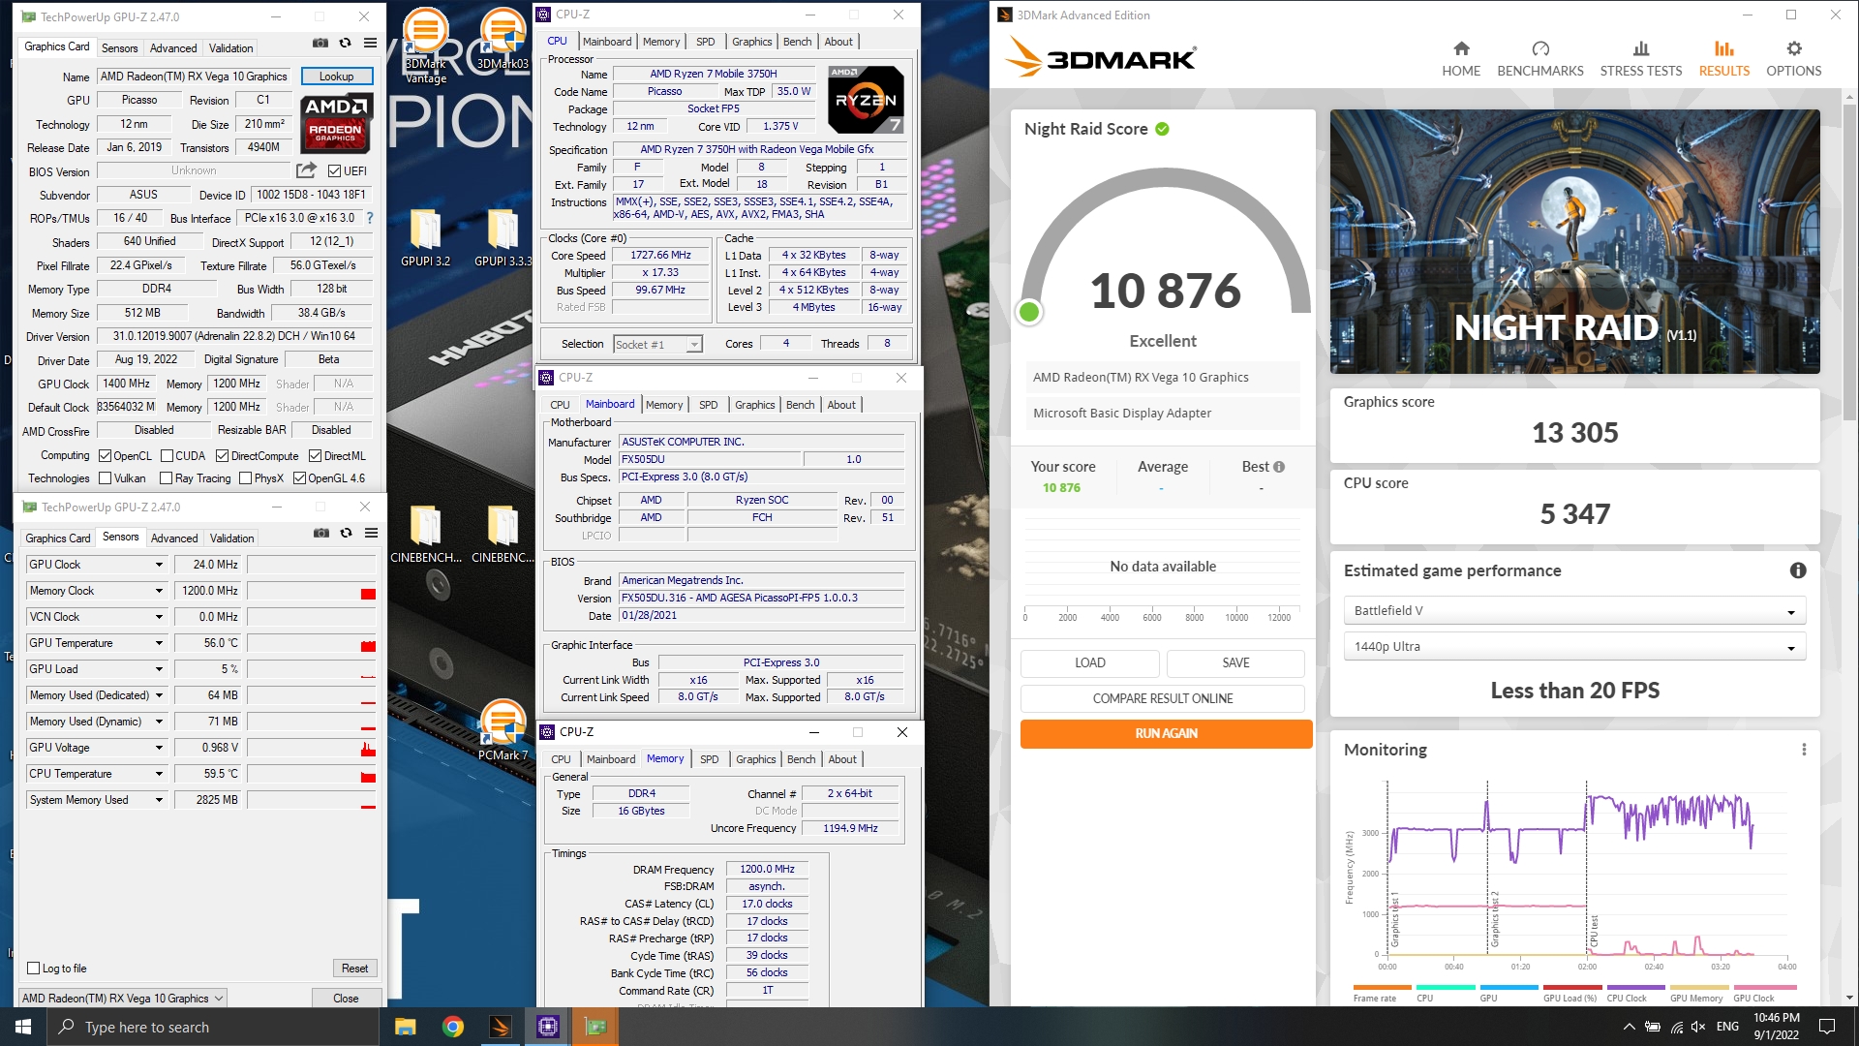The width and height of the screenshot is (1859, 1046).
Task: Click 3DMark vertical scrollbar
Action: [x=1849, y=261]
